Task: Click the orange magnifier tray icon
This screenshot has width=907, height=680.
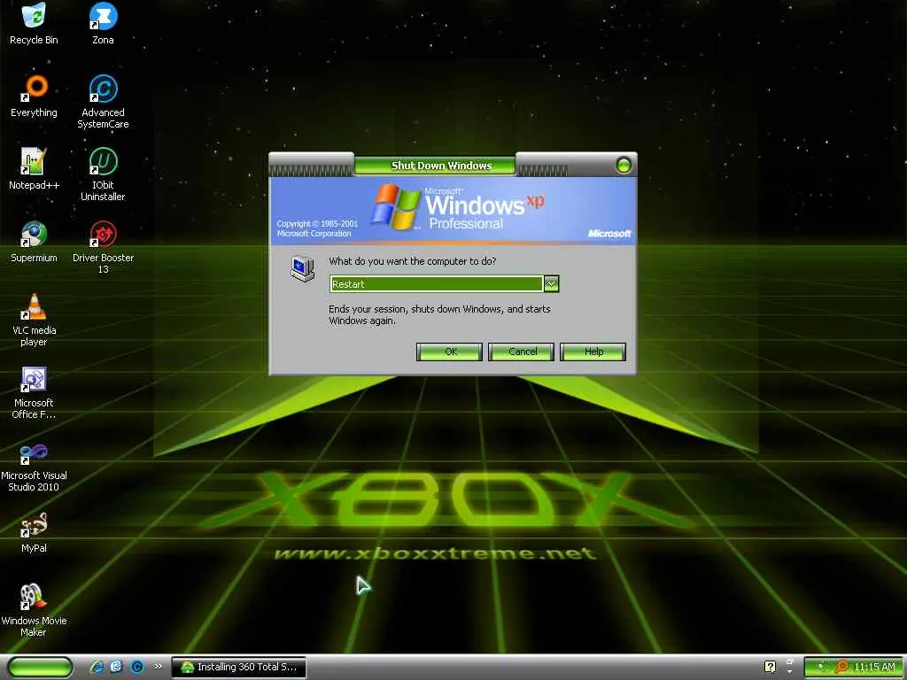Action: tap(841, 667)
